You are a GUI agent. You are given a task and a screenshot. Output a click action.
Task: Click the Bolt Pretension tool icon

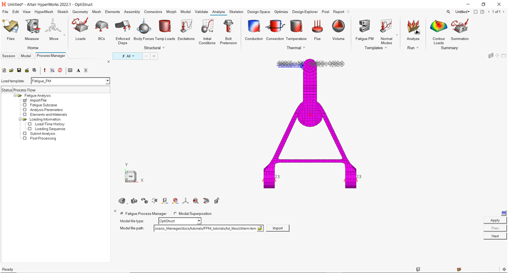(228, 27)
